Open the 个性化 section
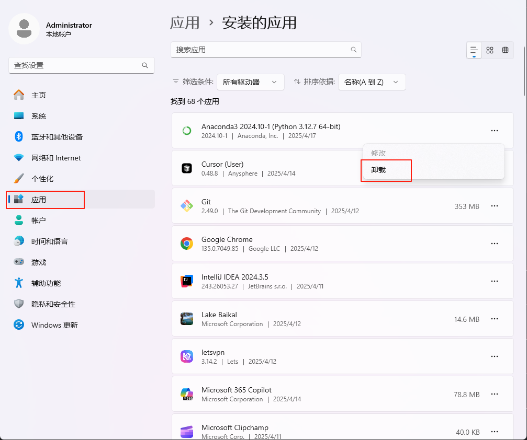 tap(81, 179)
